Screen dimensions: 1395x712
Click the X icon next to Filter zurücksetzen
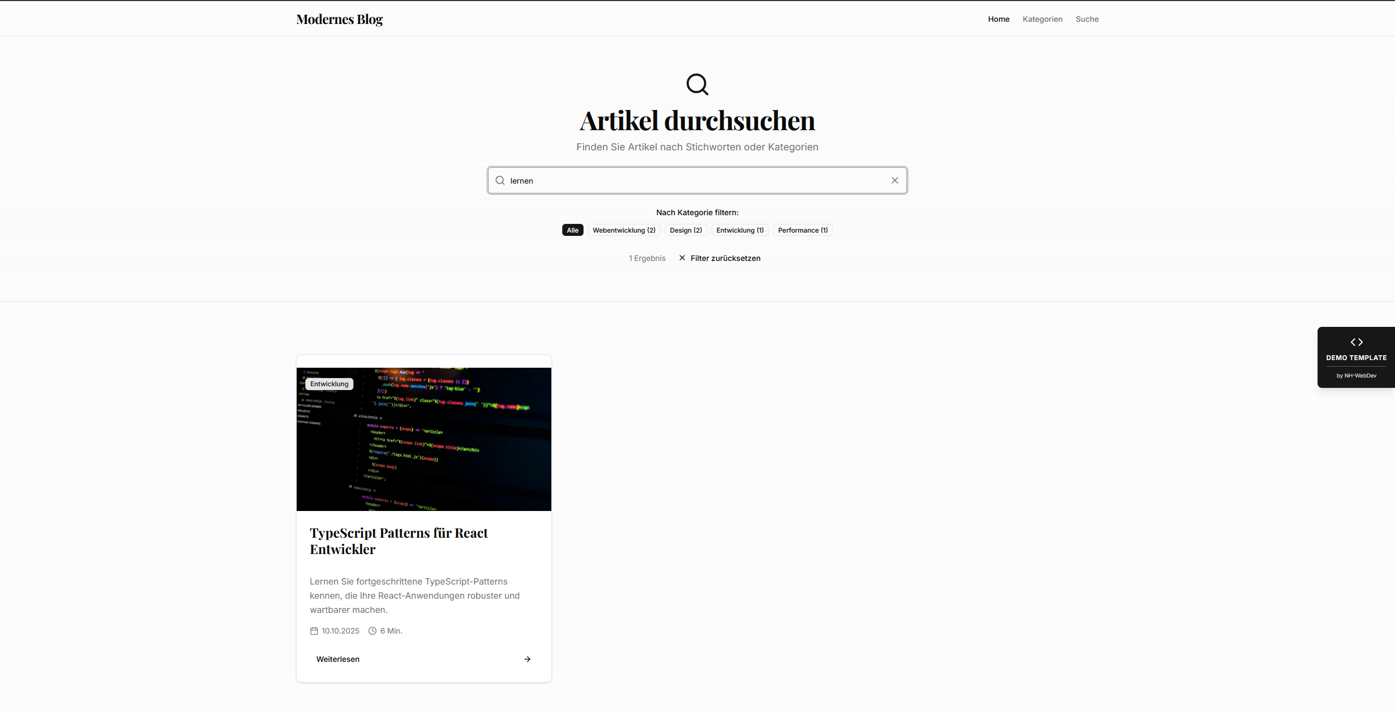682,258
